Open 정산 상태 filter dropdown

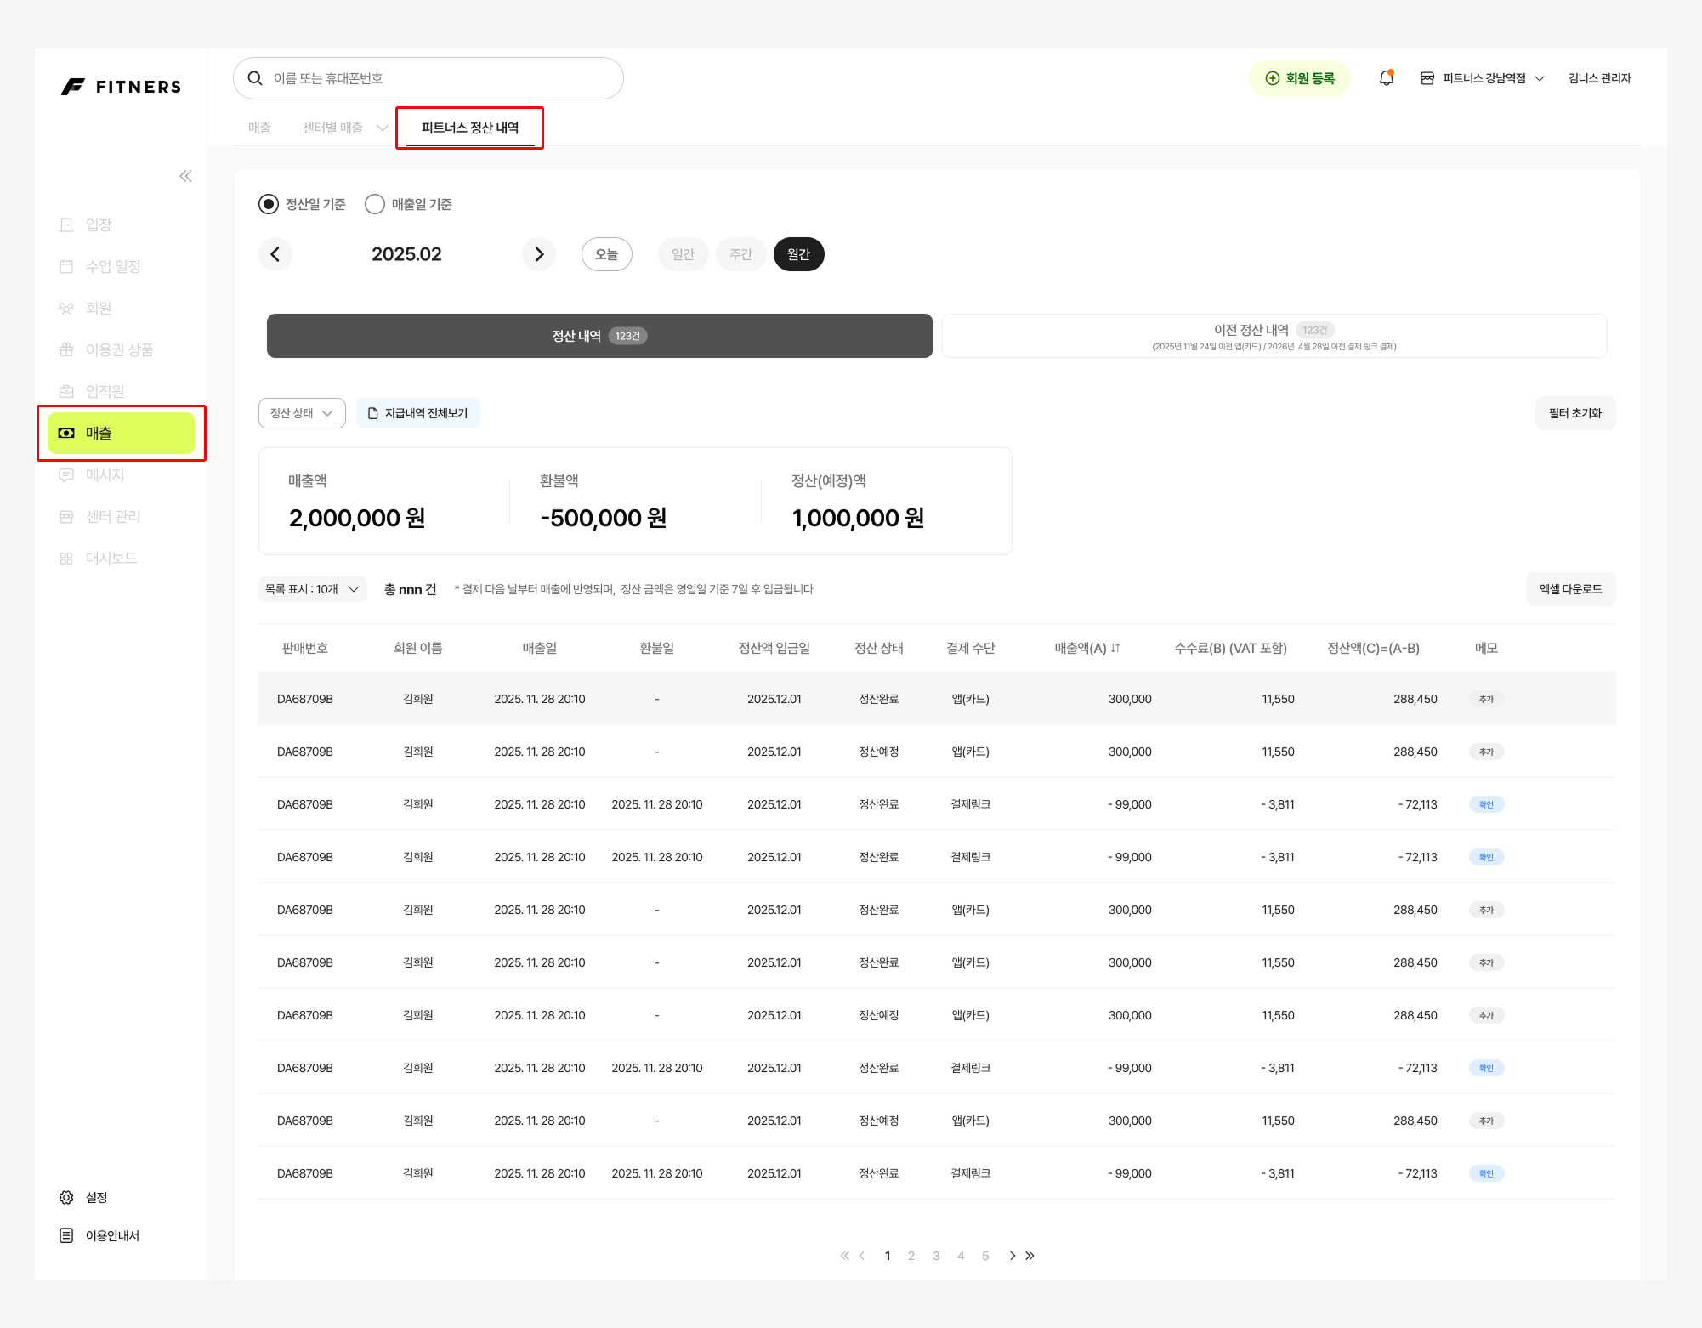pos(302,413)
